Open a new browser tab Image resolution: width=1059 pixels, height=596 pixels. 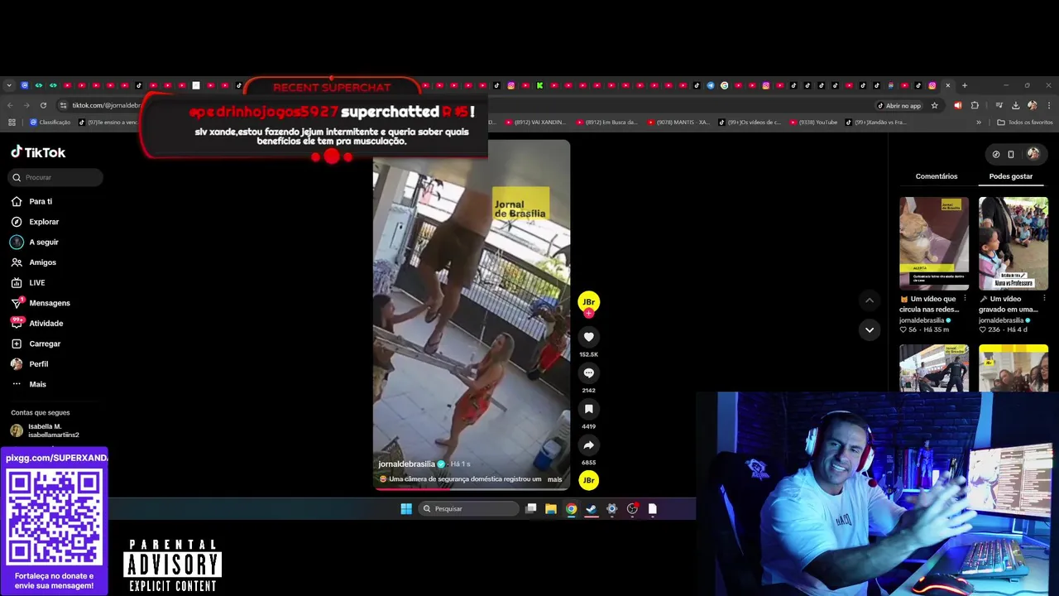point(964,85)
